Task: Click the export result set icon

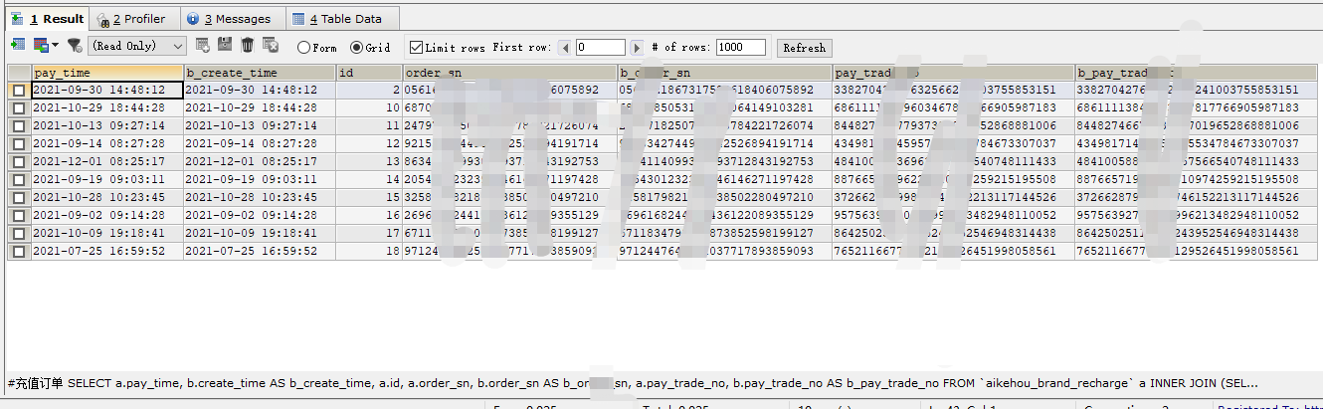Action: click(x=18, y=45)
